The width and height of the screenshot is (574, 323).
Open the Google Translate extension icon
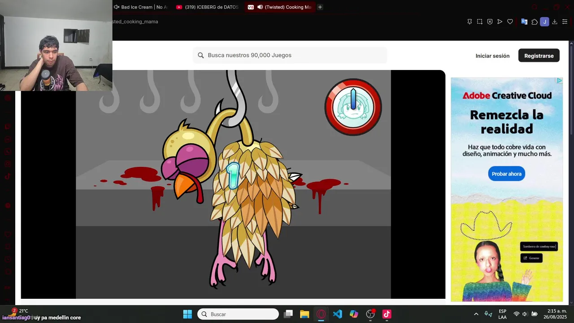point(524,22)
